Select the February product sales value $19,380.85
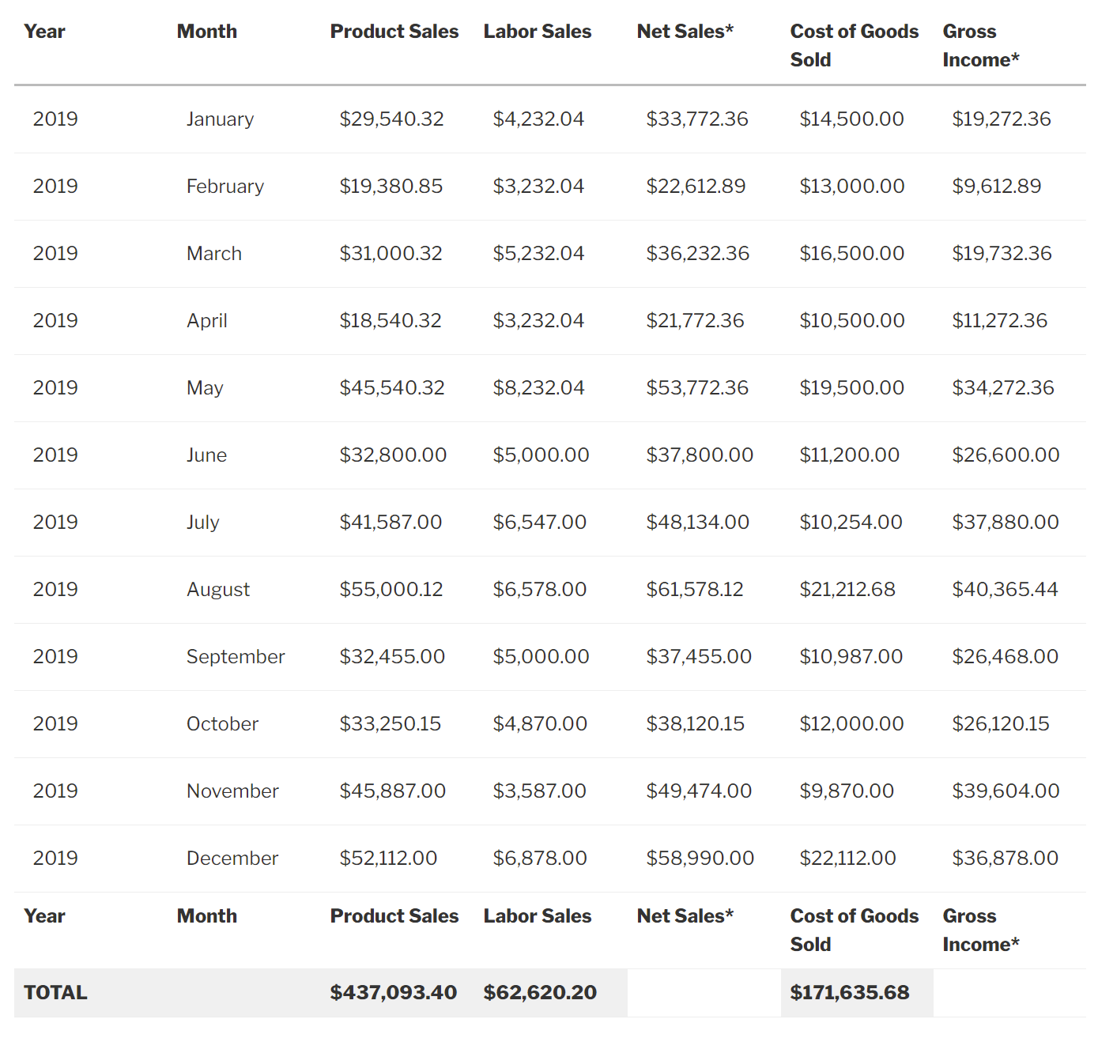Image resolution: width=1098 pixels, height=1038 pixels. (x=391, y=187)
